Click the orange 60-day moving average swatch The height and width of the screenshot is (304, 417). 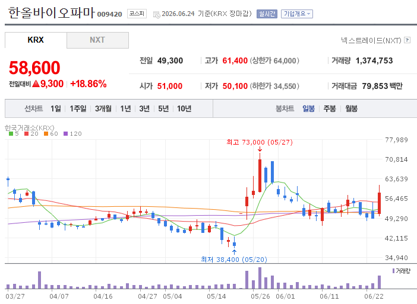pos(46,134)
